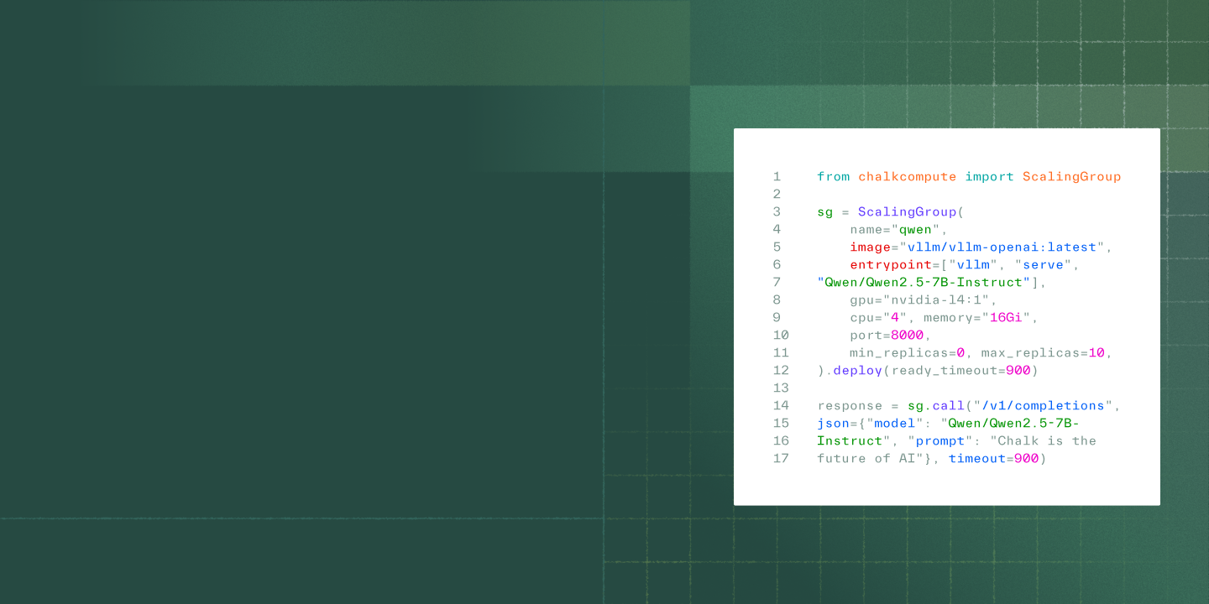
Task: Select line number 3 in the gutter
Action: coord(777,212)
